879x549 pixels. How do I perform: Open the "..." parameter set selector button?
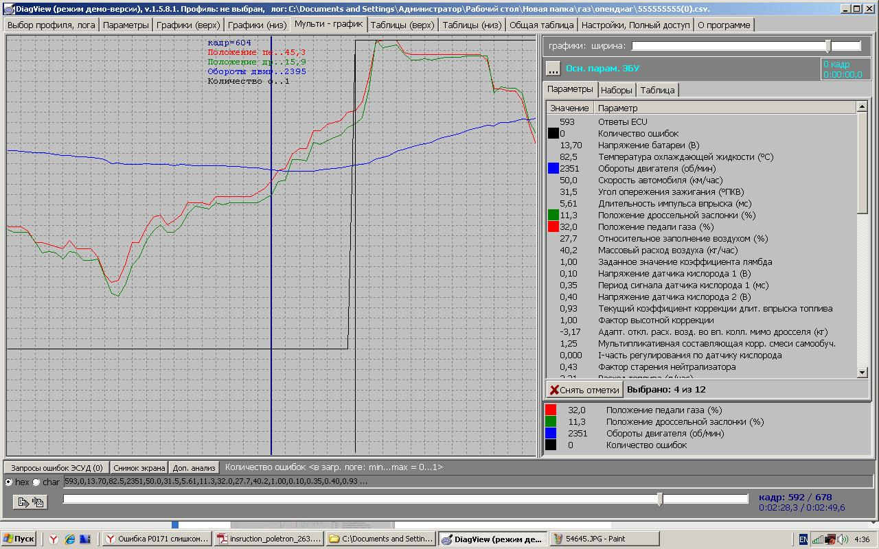pos(553,69)
